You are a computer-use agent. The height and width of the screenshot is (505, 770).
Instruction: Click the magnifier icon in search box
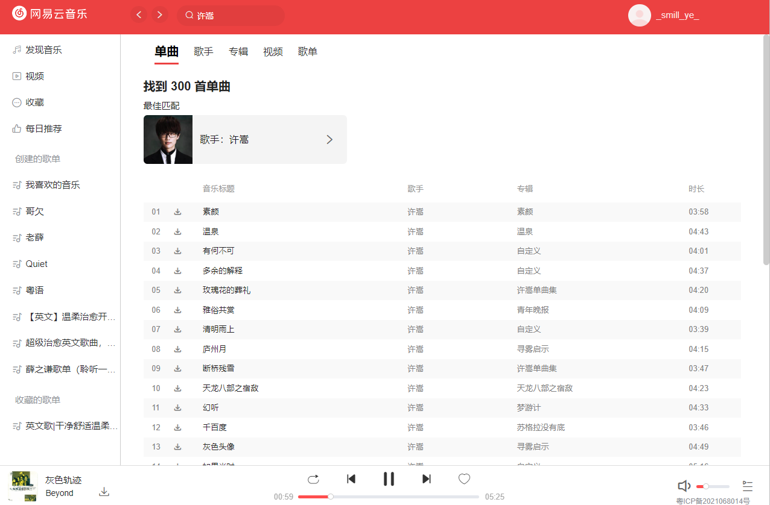[189, 15]
